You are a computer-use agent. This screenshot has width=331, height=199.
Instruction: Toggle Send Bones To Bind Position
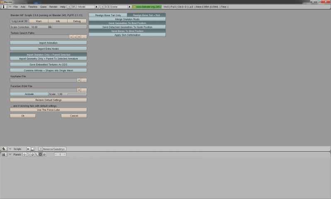point(127,31)
